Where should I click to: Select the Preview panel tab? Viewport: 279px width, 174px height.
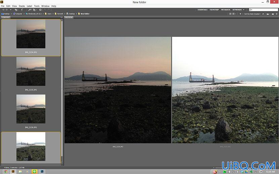coord(69,17)
